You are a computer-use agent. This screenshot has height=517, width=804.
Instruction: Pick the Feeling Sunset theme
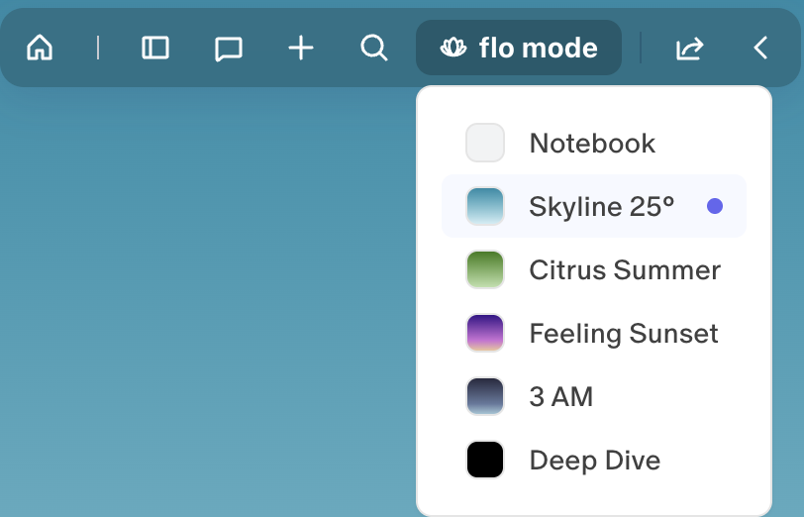click(x=594, y=333)
